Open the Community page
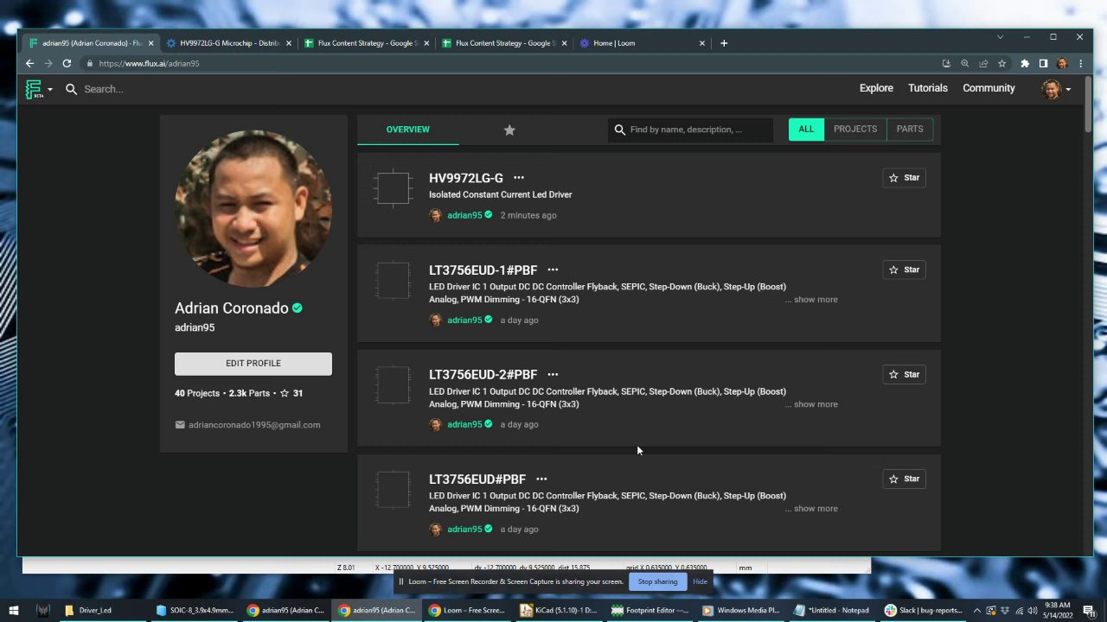This screenshot has width=1107, height=622. (989, 88)
